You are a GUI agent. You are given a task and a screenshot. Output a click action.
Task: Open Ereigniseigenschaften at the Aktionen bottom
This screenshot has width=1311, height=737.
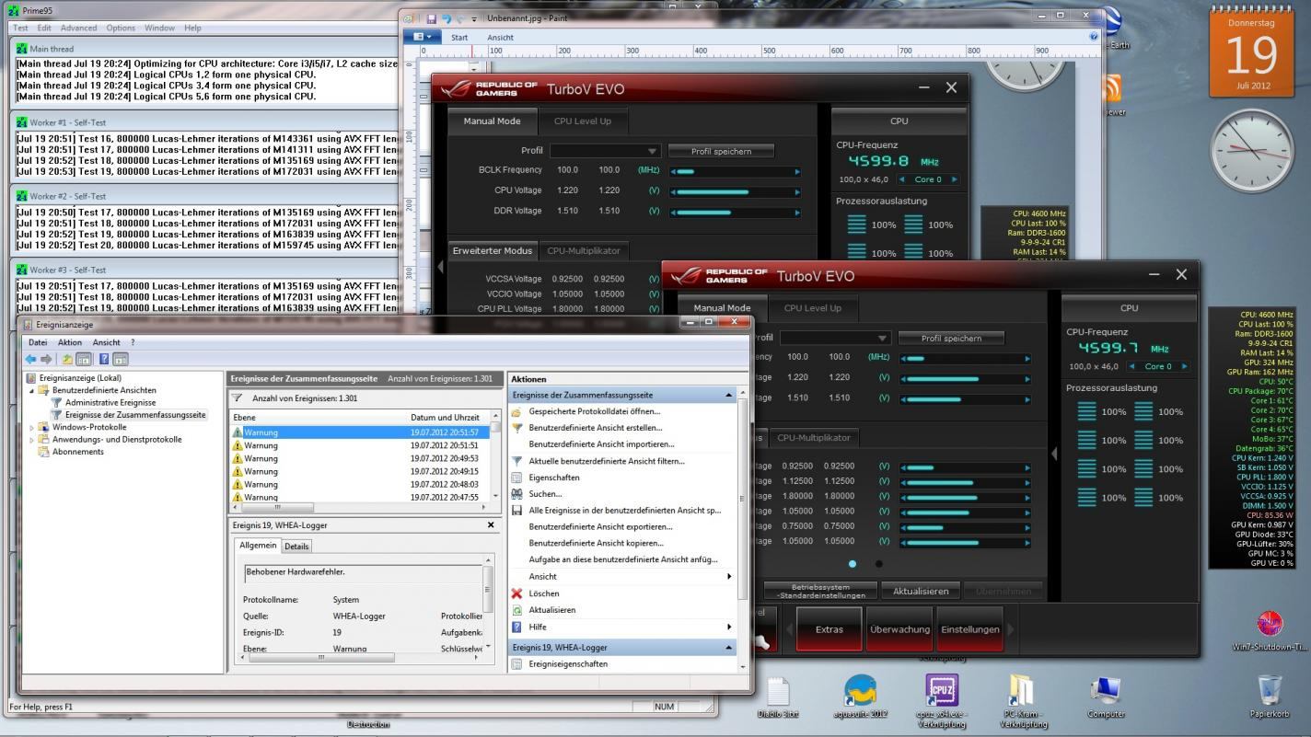(x=568, y=664)
